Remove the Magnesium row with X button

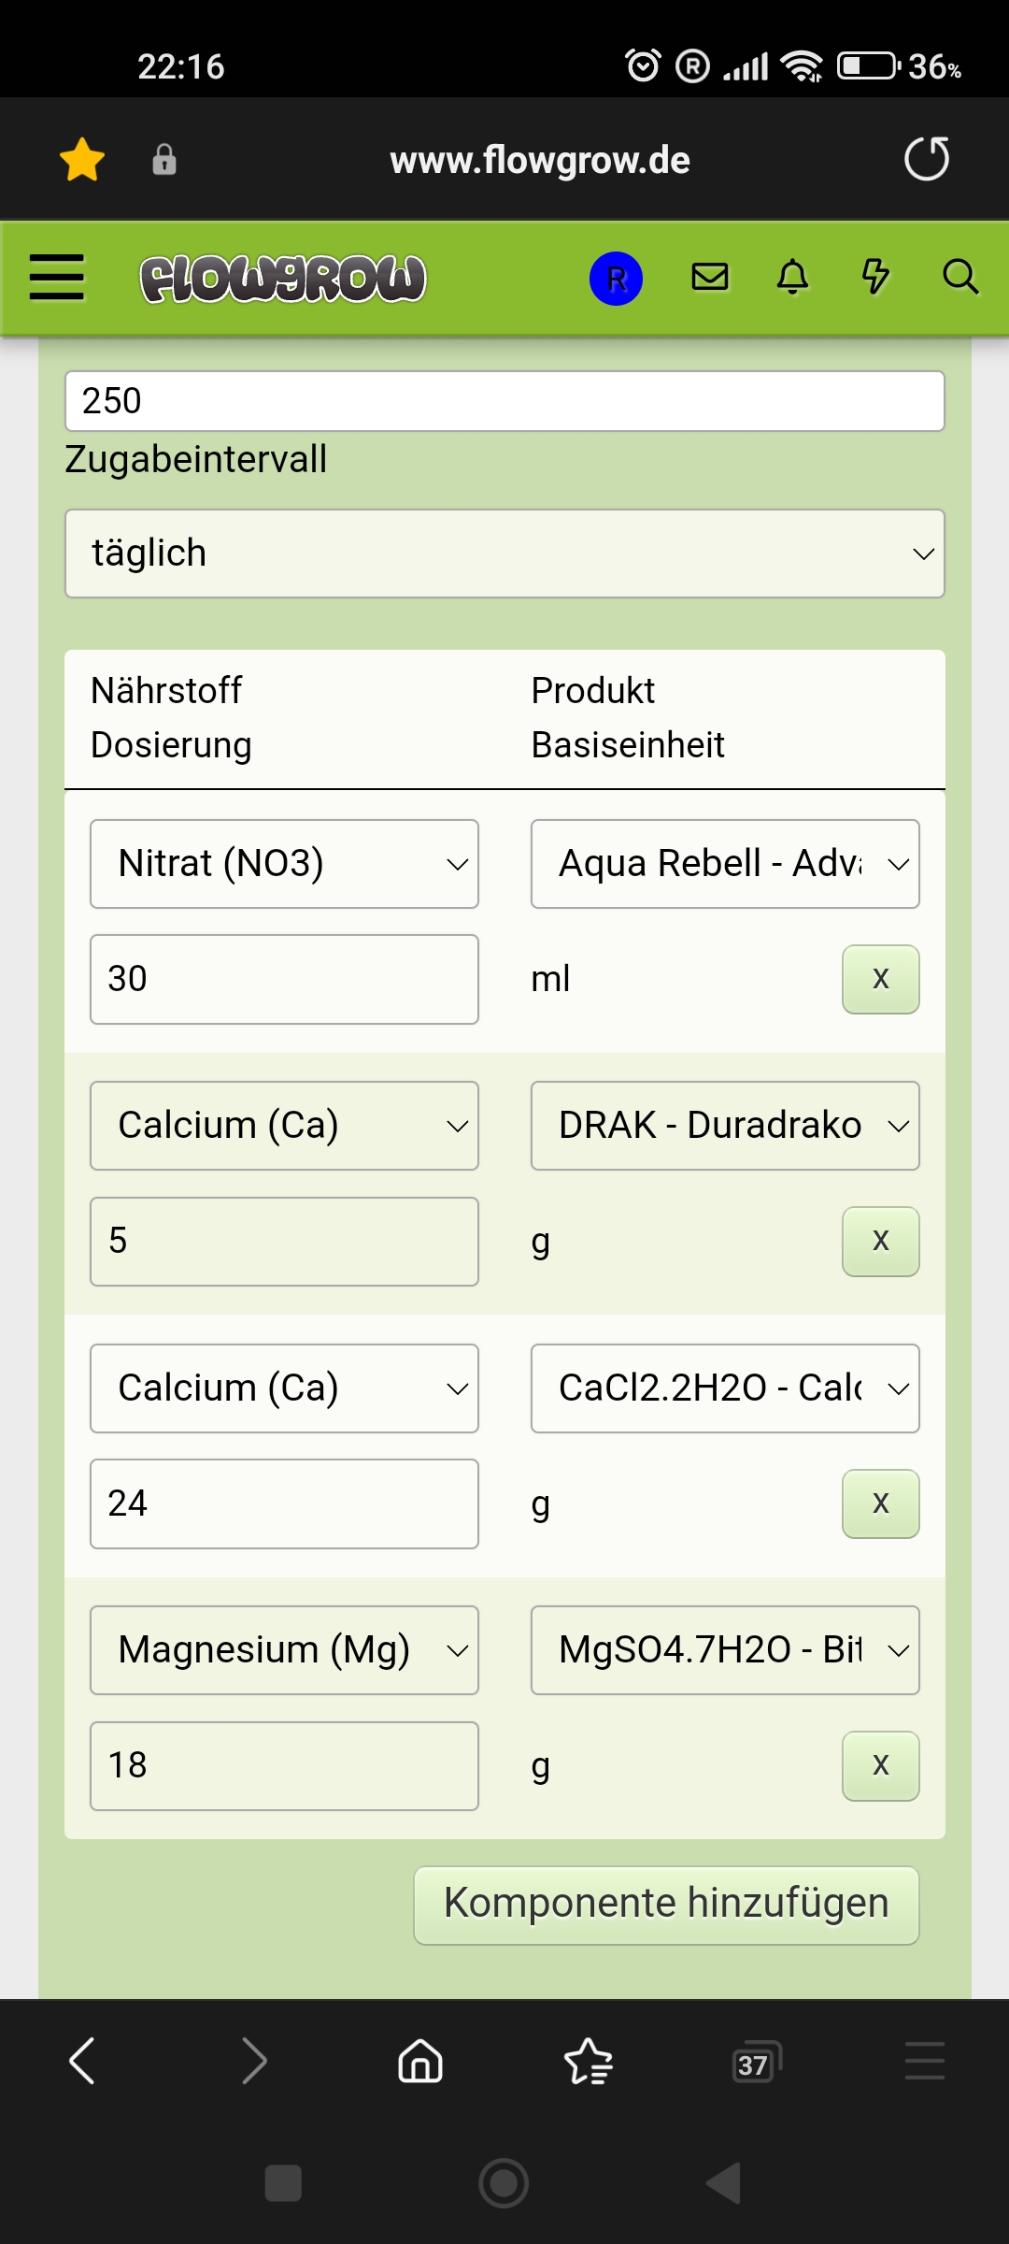tap(880, 1765)
